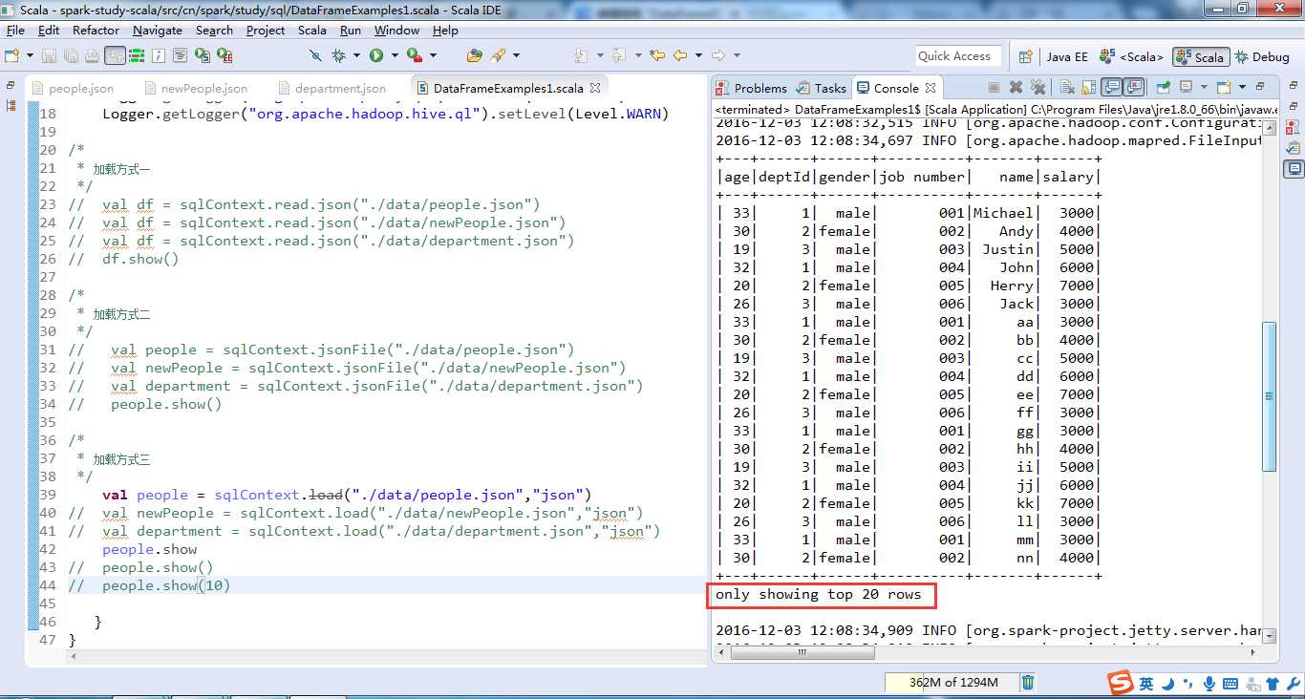Image resolution: width=1305 pixels, height=699 pixels.
Task: Remove Launch with the X icon
Action: click(1016, 87)
